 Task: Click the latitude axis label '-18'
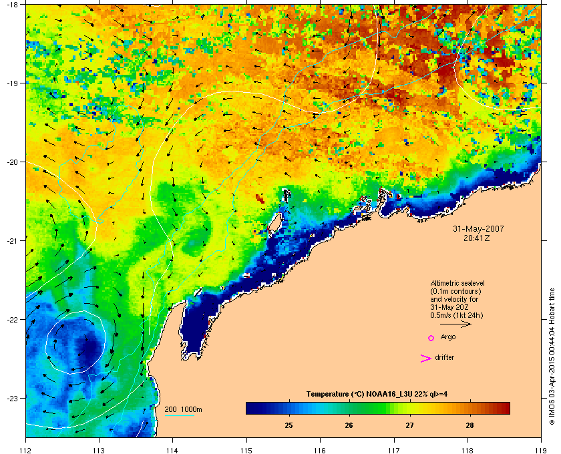click(x=13, y=4)
